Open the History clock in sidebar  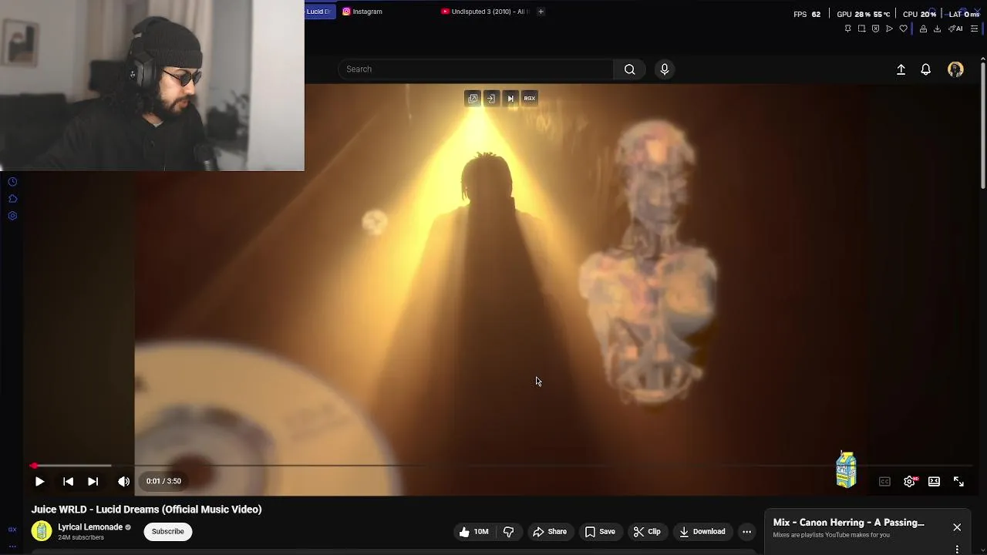(x=12, y=182)
